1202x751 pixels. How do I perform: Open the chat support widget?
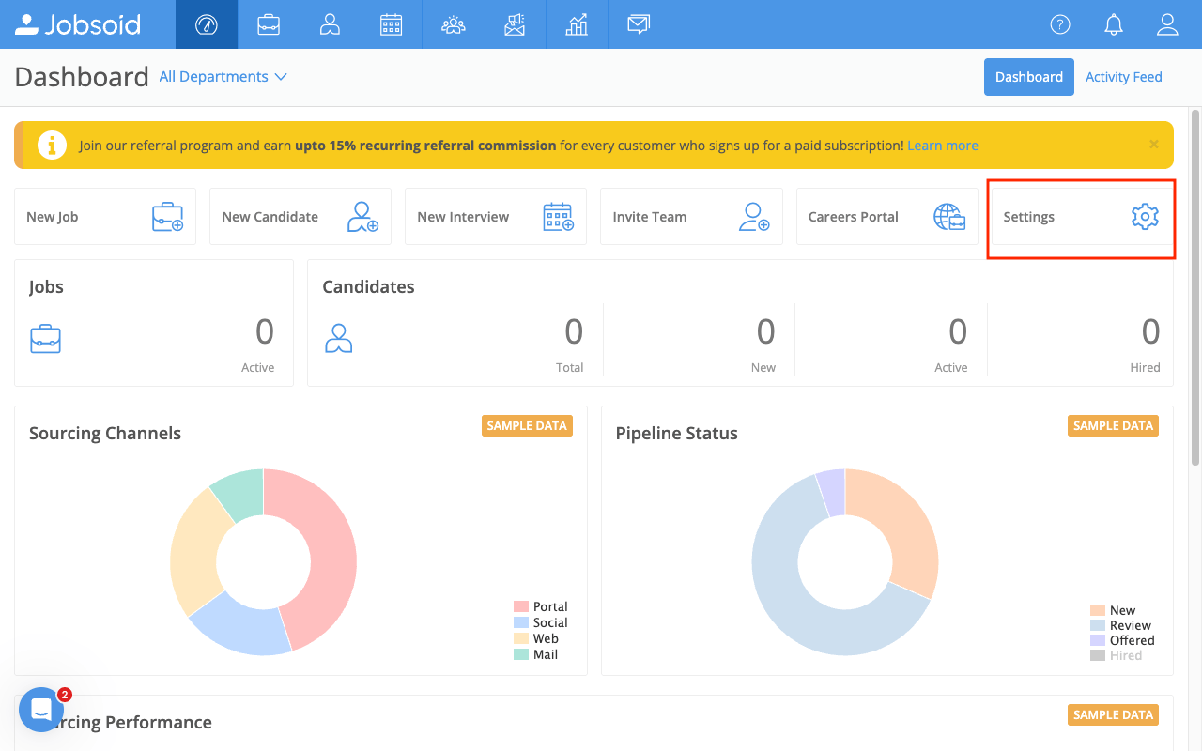(x=41, y=710)
